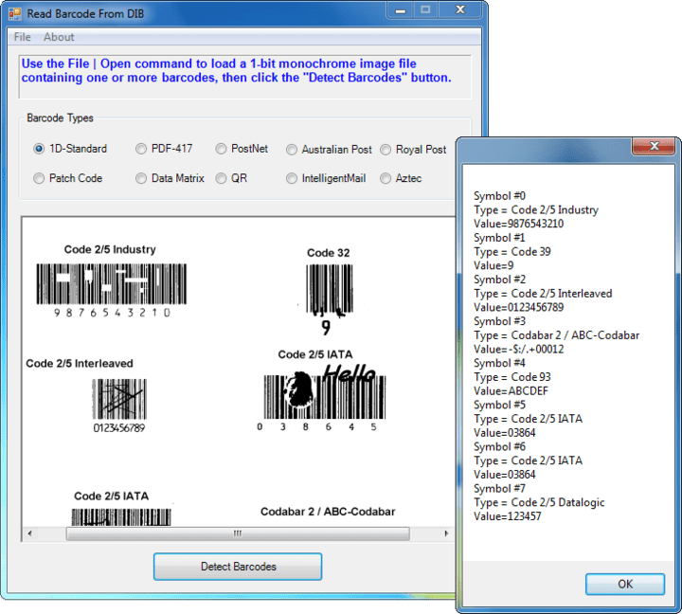Image resolution: width=682 pixels, height=614 pixels.
Task: Choose the IntelligentMail radio button
Action: (326, 178)
